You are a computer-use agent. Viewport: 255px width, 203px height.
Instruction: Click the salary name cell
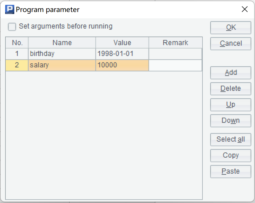coord(62,65)
